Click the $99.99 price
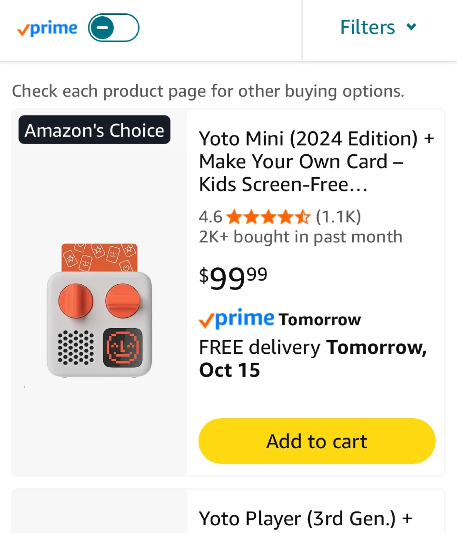The height and width of the screenshot is (533, 457). tap(233, 278)
